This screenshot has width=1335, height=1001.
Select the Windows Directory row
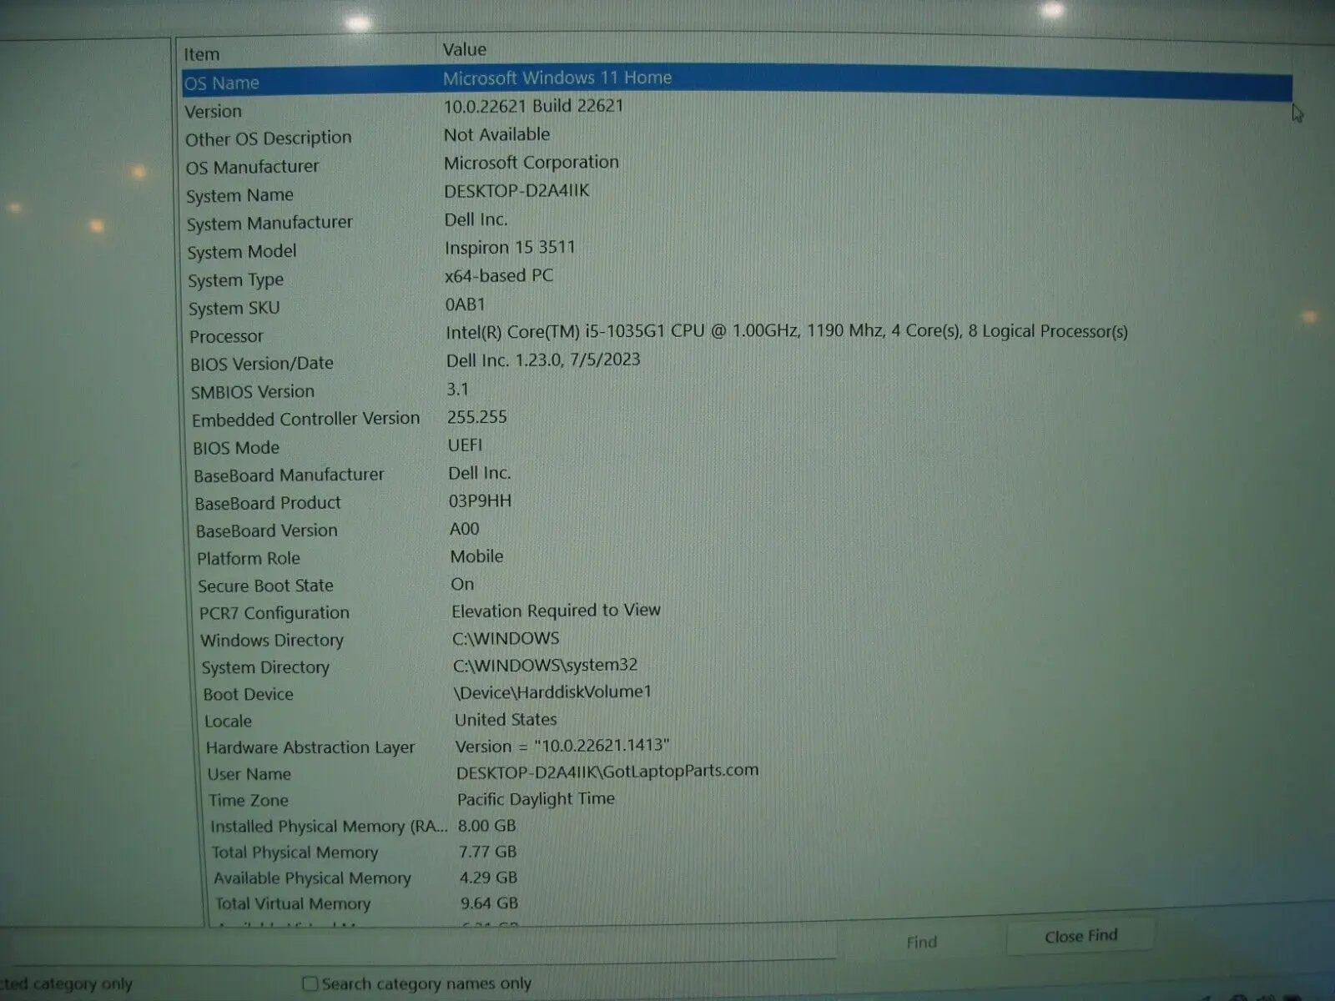272,641
